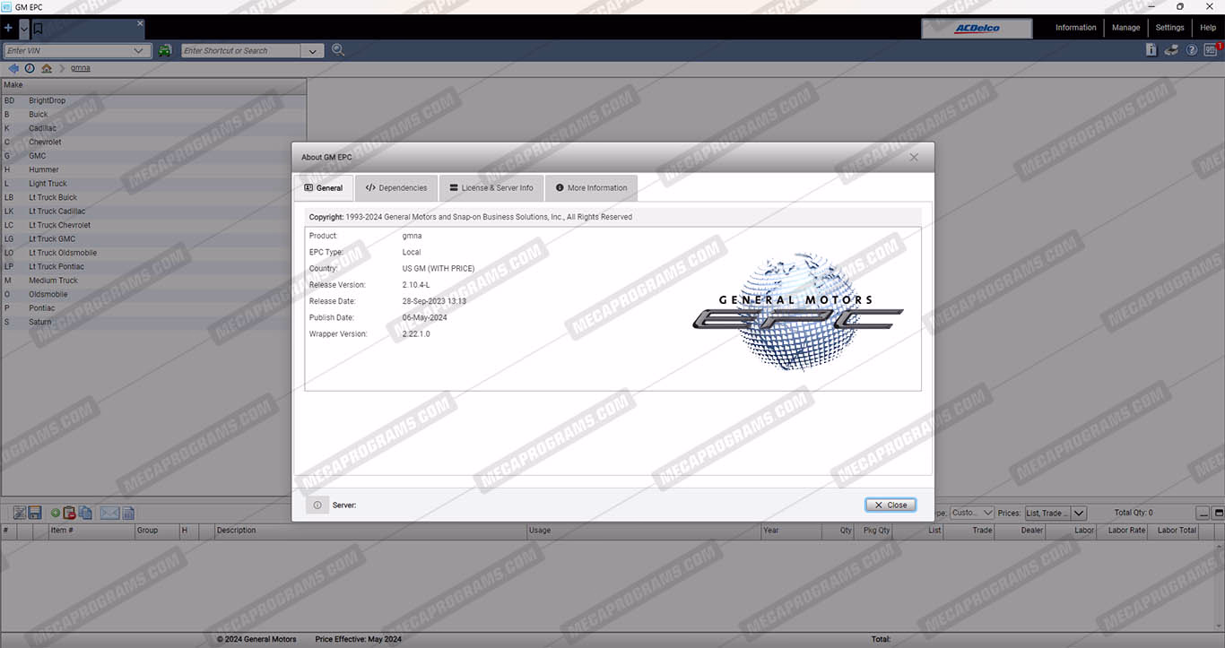Open the License & Server Info tab
The image size is (1225, 648).
[x=491, y=188]
